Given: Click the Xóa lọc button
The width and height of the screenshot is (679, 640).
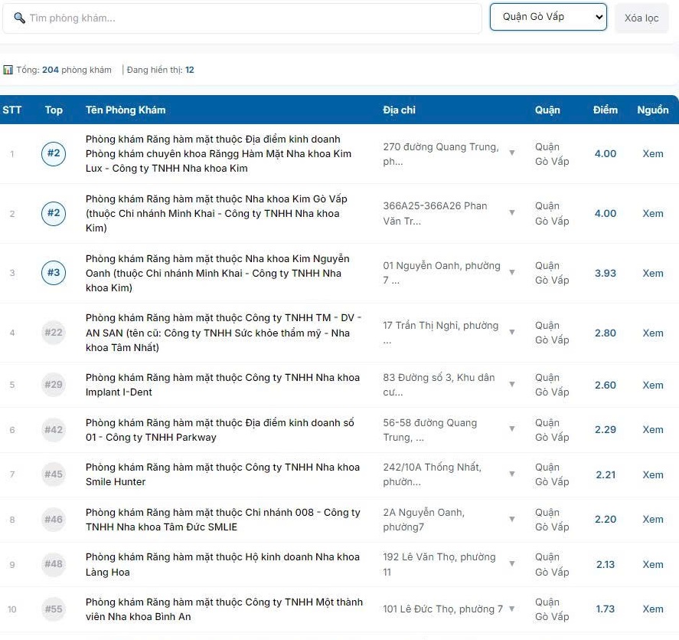Looking at the screenshot, I should (x=641, y=18).
